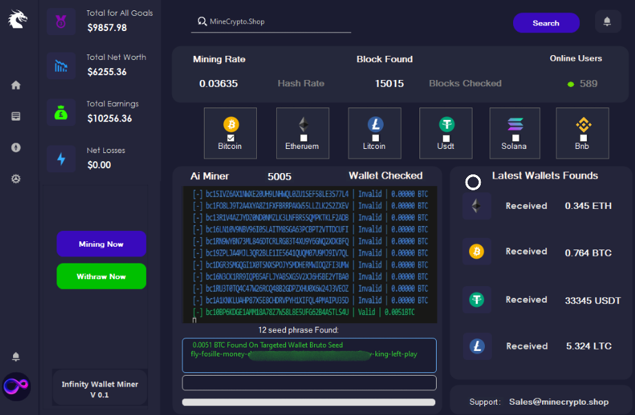Click the Mining Now button
The width and height of the screenshot is (635, 415).
[101, 244]
